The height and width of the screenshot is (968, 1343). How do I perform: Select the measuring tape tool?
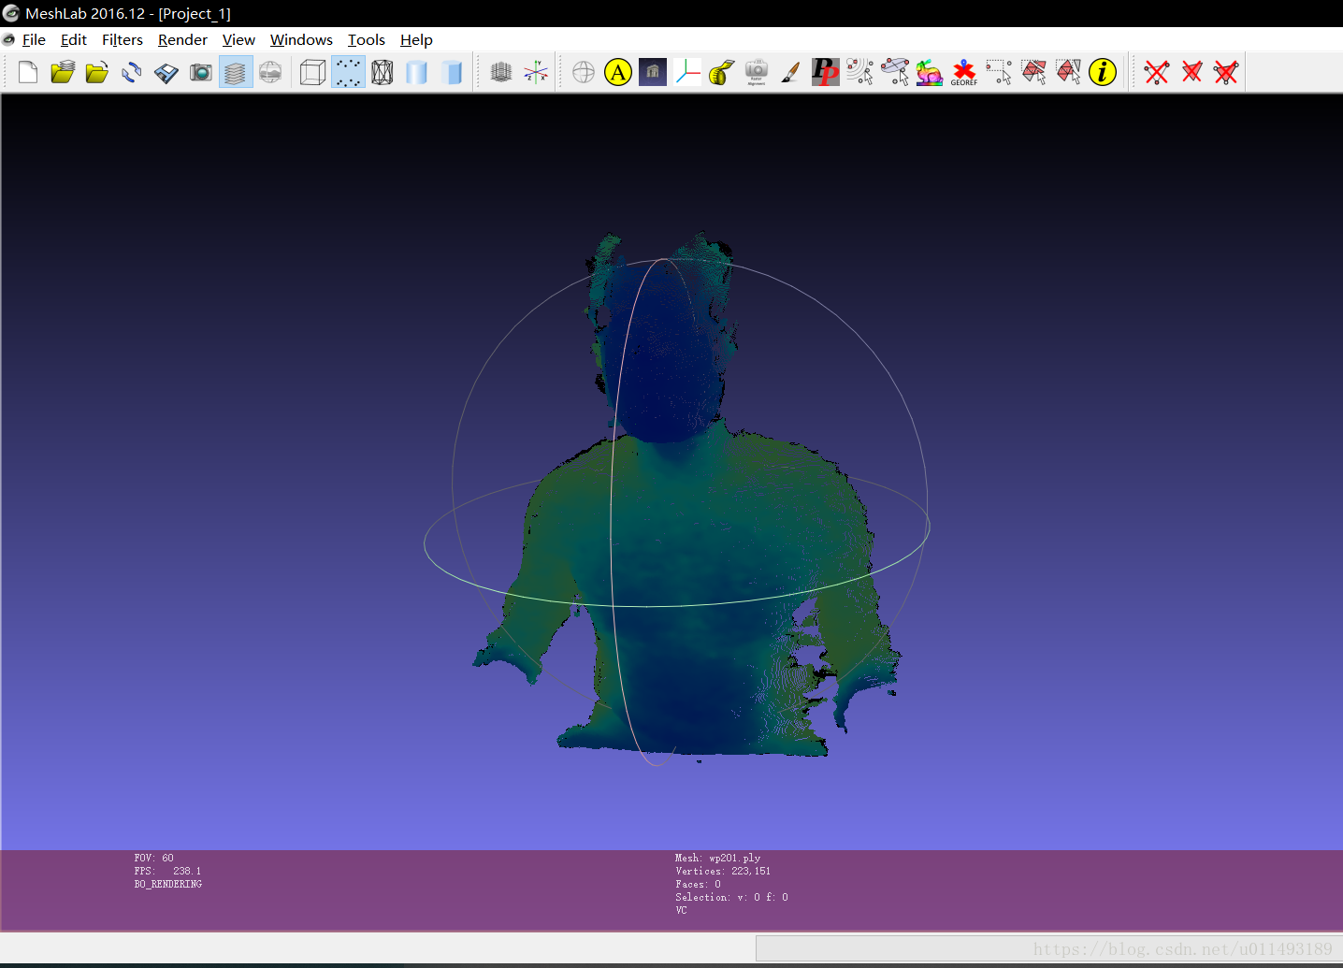pyautogui.click(x=721, y=72)
